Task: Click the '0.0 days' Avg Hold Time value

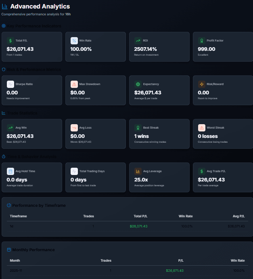Action: (x=17, y=180)
